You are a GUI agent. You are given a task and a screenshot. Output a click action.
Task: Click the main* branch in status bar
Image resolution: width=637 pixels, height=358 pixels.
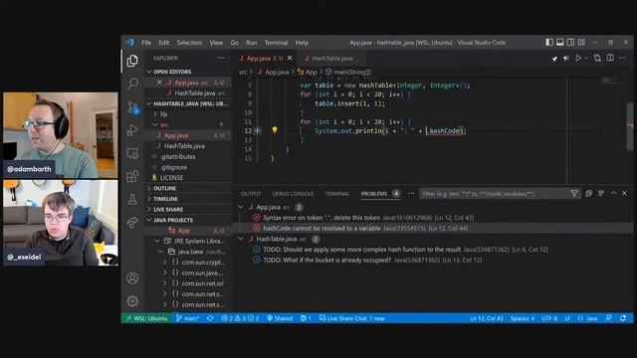pyautogui.click(x=188, y=318)
